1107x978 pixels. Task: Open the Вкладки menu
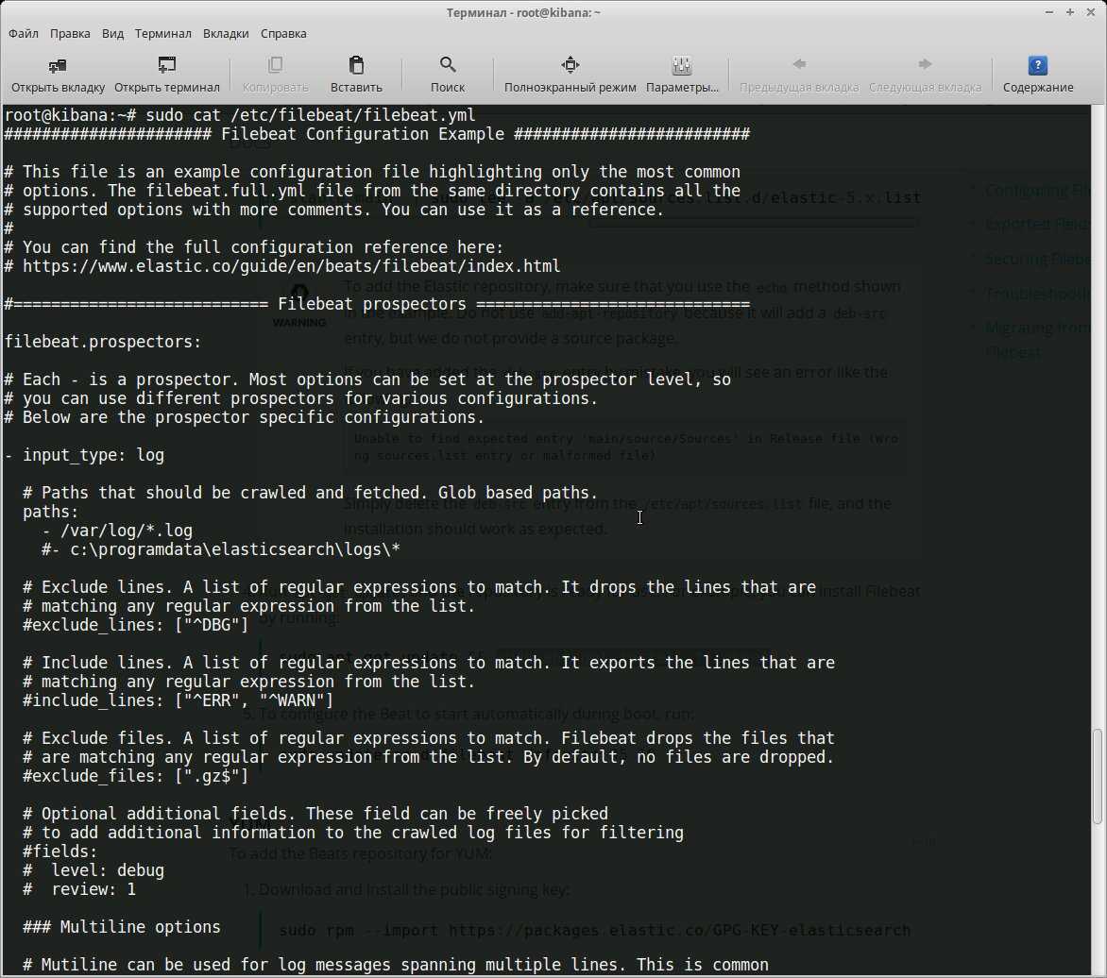pyautogui.click(x=226, y=33)
